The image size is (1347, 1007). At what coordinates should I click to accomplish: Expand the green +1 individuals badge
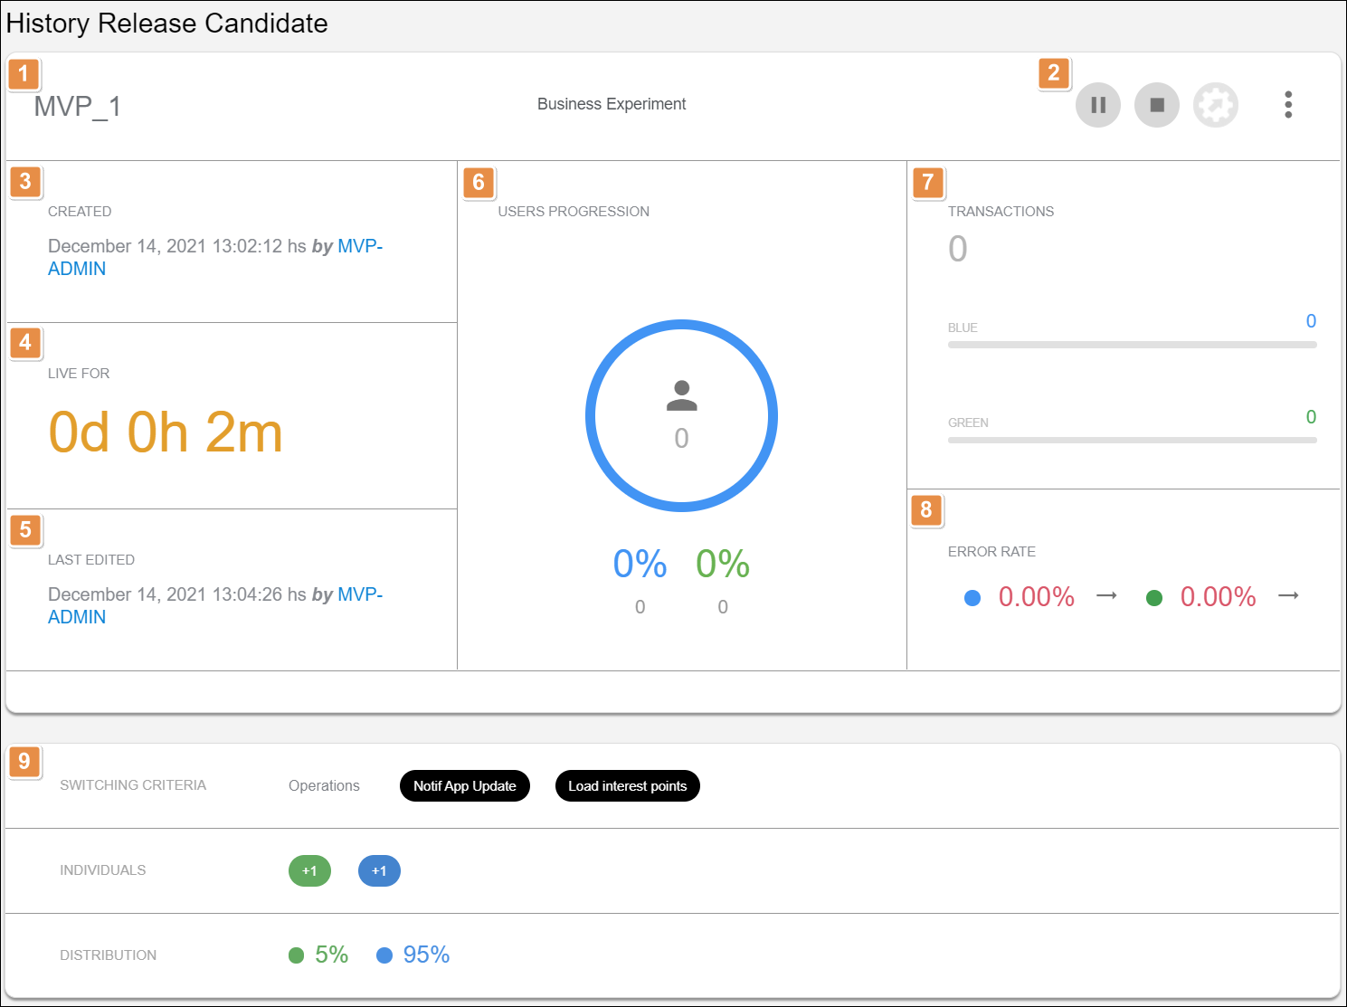(309, 871)
